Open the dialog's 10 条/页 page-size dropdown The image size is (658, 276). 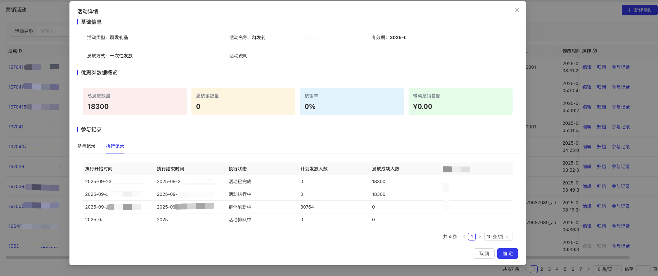498,237
